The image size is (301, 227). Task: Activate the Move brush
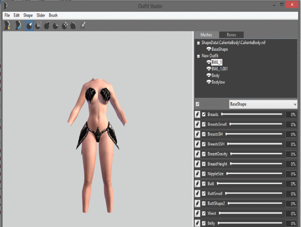pos(65,25)
